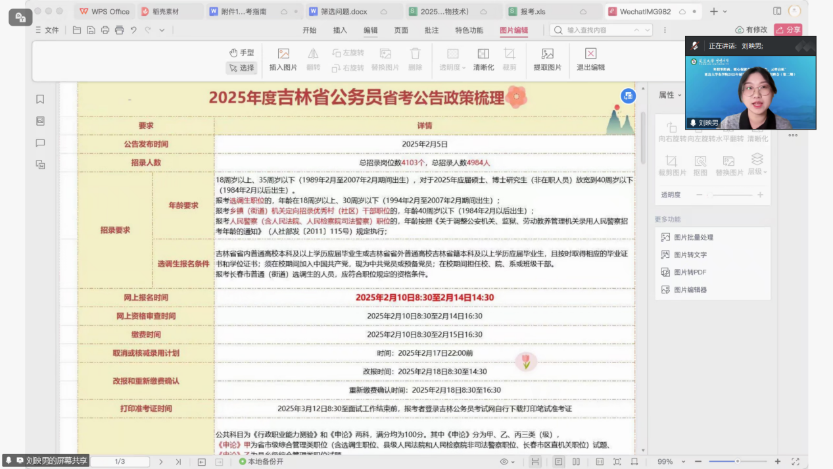Click 抠图 cutout tool in properties panel
Image resolution: width=833 pixels, height=469 pixels.
click(700, 165)
